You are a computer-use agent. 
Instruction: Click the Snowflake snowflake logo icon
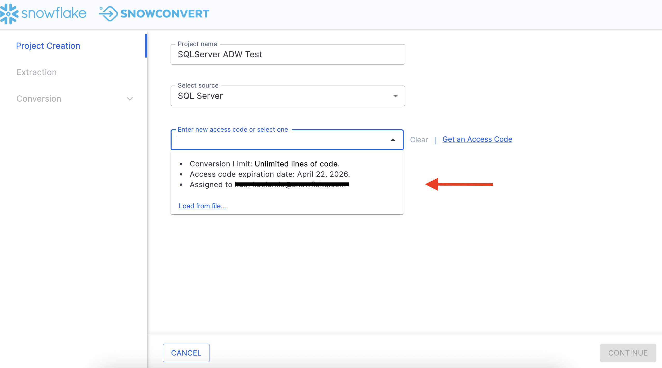pos(9,14)
